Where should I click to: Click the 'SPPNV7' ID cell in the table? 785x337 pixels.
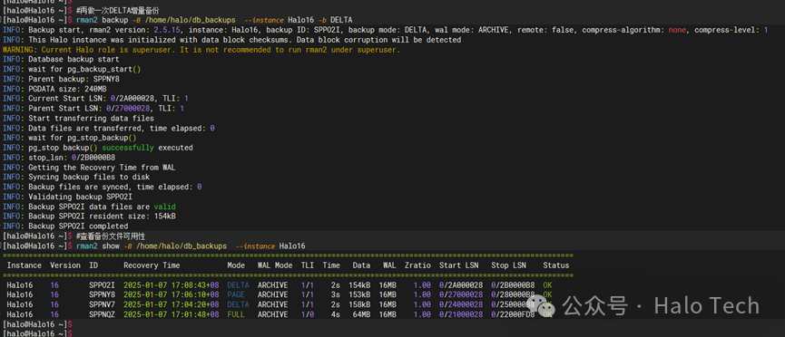tap(103, 304)
